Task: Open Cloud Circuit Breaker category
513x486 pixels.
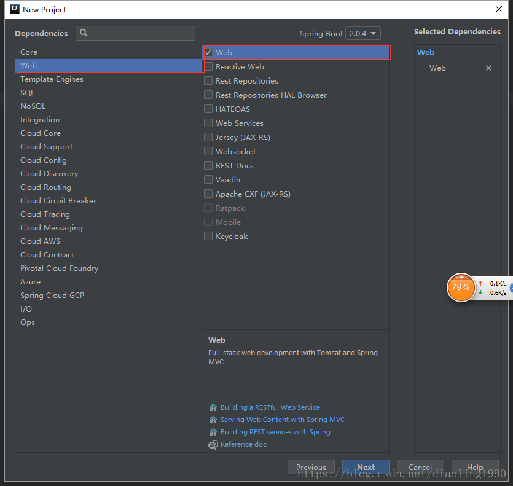Action: coord(108,201)
